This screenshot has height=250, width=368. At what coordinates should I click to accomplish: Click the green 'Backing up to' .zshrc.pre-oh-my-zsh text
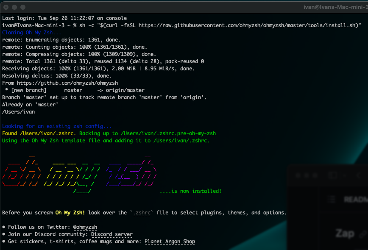[x=148, y=133]
